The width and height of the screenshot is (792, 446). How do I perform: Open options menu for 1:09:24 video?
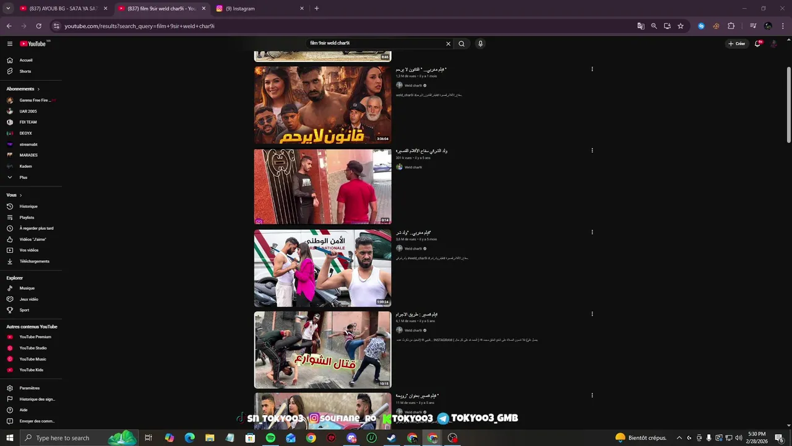pyautogui.click(x=592, y=232)
